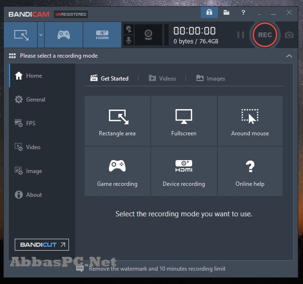Switch to the Videos tab
303x284 pixels.
point(162,79)
